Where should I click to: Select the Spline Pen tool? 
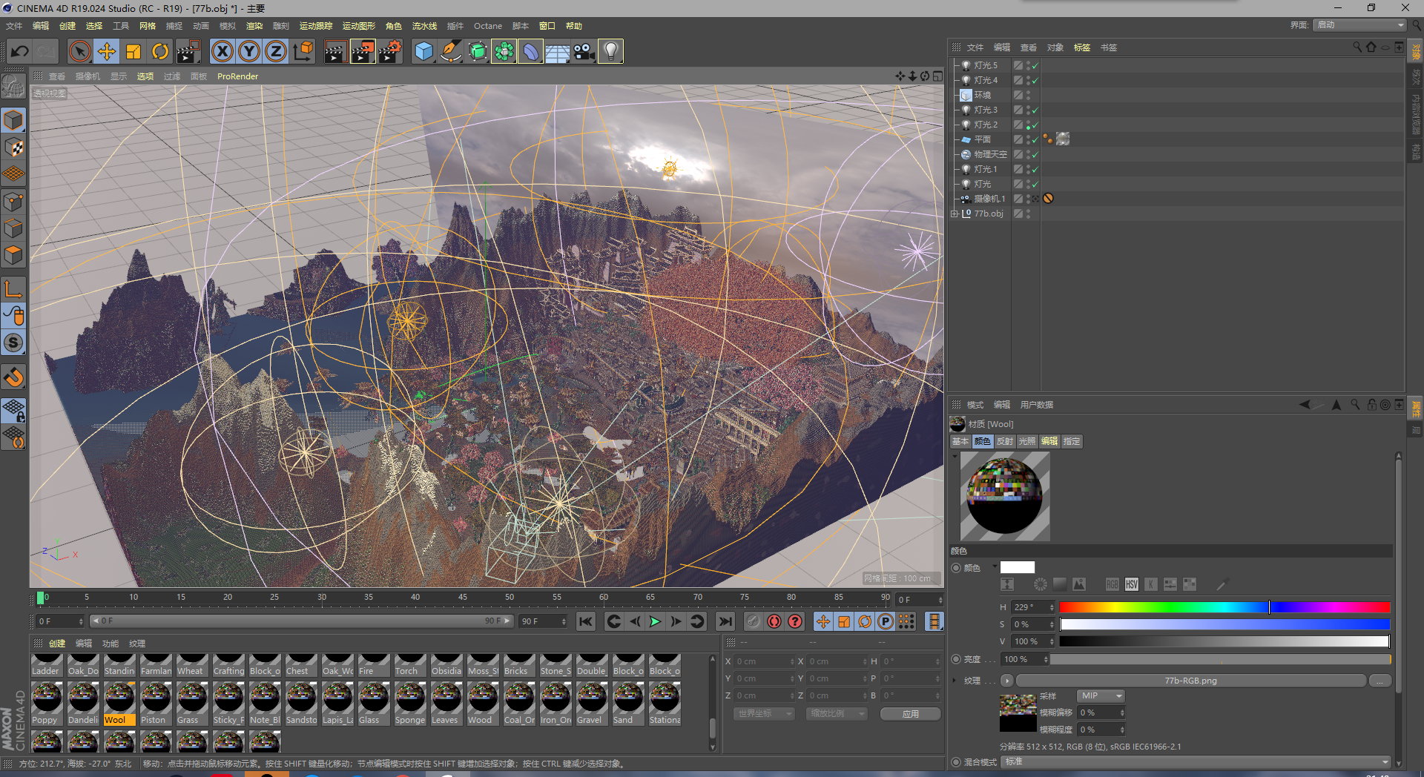(x=450, y=51)
